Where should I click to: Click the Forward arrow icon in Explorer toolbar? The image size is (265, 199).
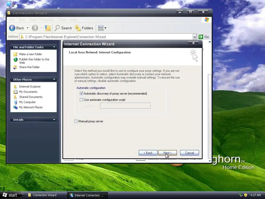[35, 28]
